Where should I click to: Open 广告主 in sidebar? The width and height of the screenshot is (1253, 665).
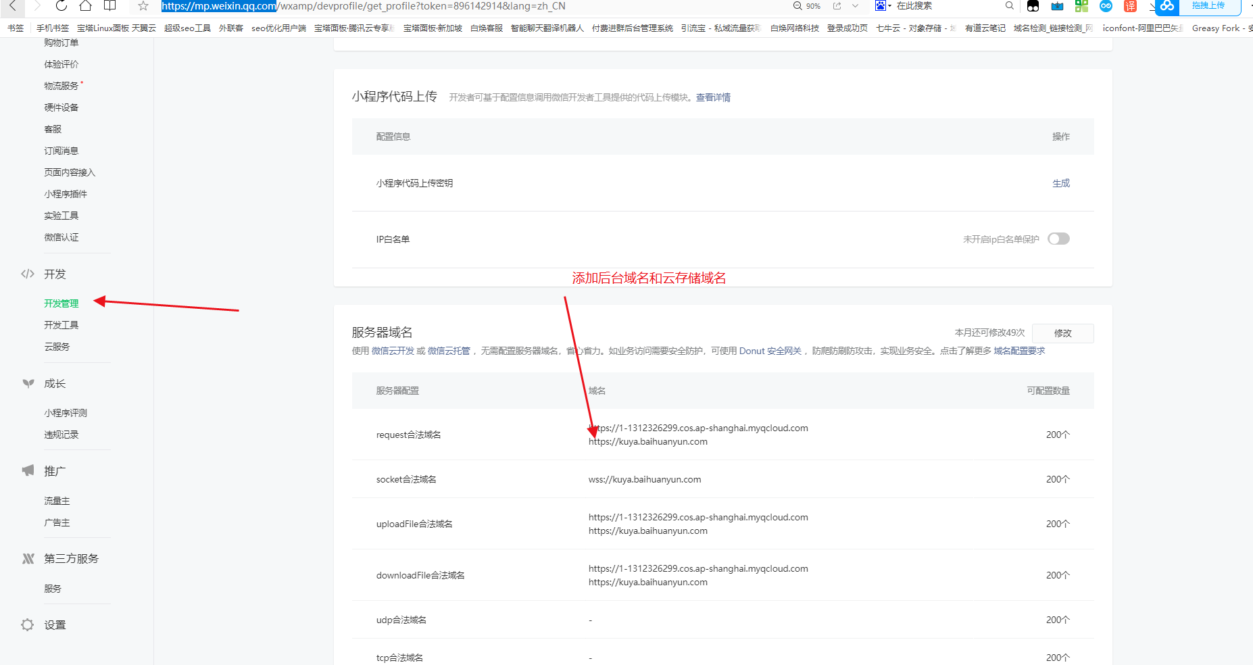(x=57, y=522)
